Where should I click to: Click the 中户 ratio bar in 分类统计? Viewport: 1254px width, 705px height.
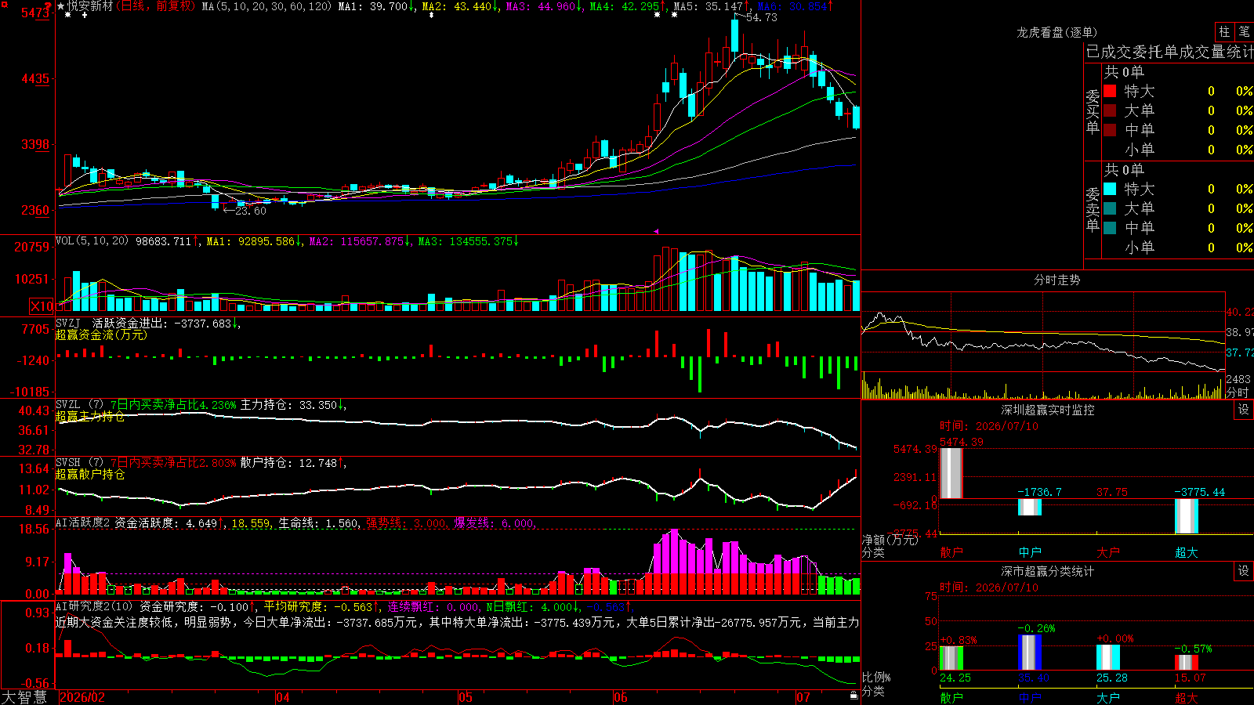pos(1030,653)
